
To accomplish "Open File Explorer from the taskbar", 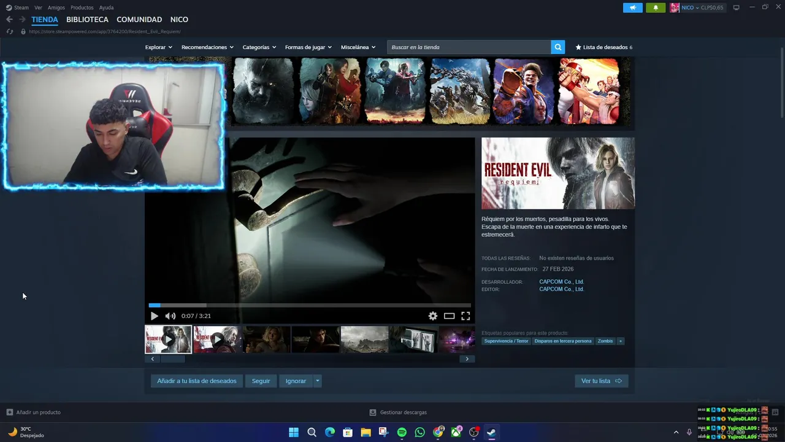I will tap(366, 432).
